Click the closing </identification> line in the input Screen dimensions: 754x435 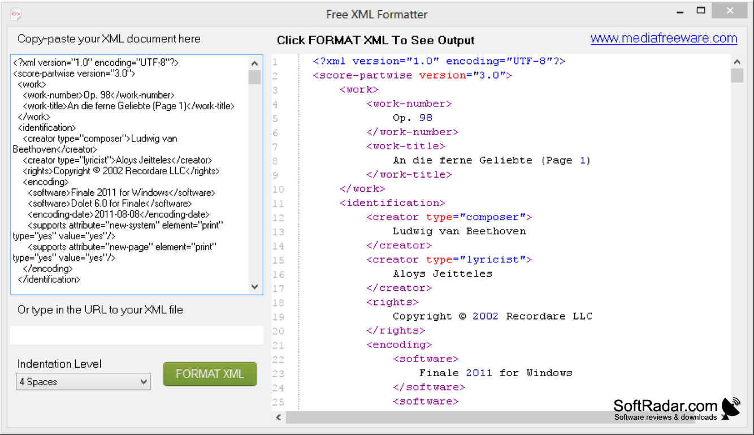tap(49, 279)
